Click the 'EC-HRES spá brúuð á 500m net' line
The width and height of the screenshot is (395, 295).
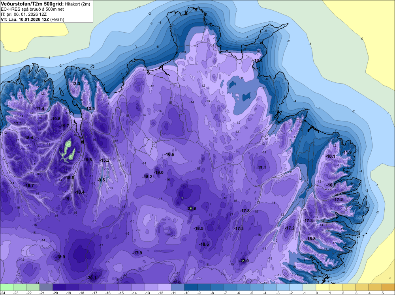tap(32, 9)
